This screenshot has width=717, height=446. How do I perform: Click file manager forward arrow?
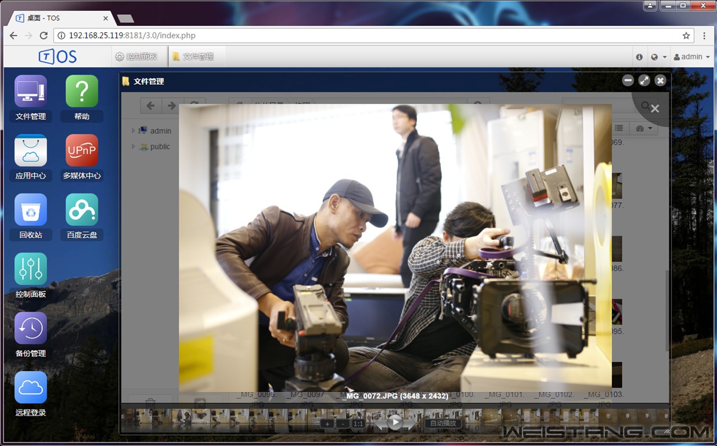coord(171,106)
